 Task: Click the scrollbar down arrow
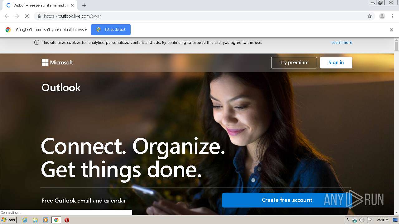point(397,212)
